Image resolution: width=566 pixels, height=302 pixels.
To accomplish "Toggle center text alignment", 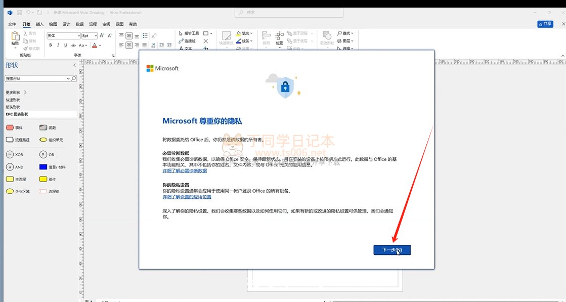I will coord(129,45).
